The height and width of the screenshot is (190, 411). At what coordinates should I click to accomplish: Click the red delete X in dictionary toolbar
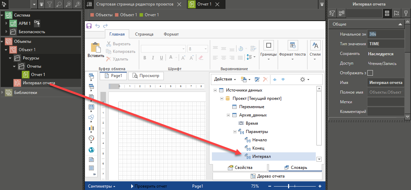point(266,79)
